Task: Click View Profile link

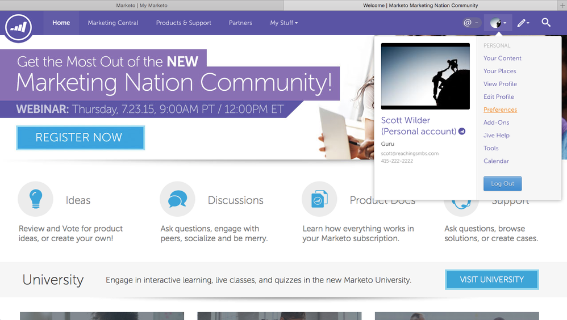Action: point(500,84)
